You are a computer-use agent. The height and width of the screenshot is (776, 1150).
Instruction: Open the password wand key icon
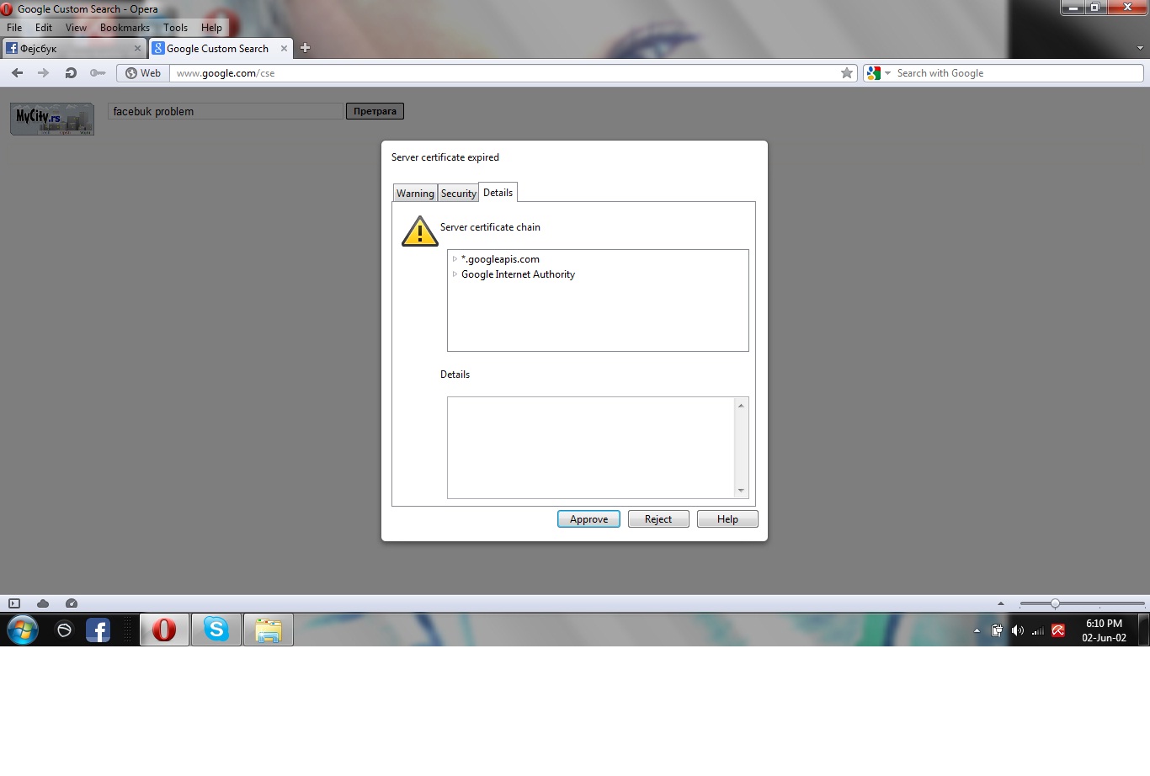tap(98, 73)
